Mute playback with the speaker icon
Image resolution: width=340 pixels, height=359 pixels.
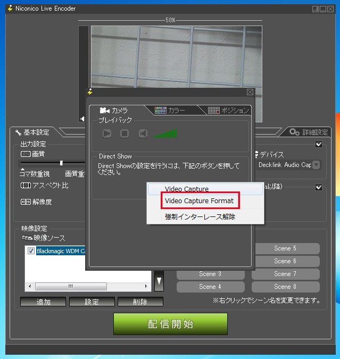click(143, 133)
